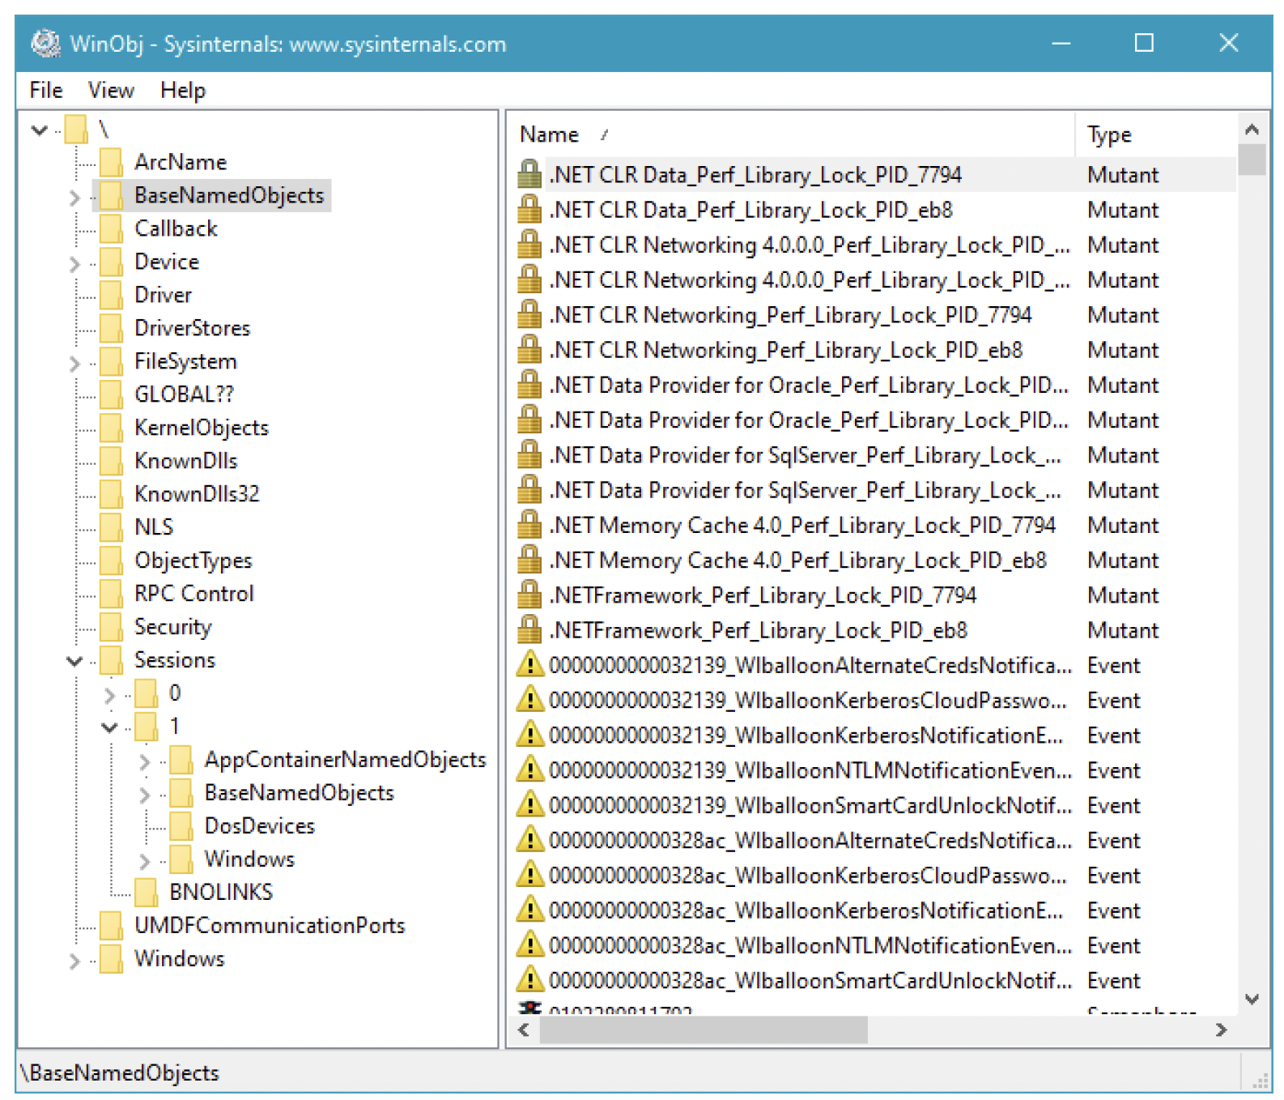Expand the Device tree node
Viewport: 1284px width, 1100px height.
pos(74,263)
